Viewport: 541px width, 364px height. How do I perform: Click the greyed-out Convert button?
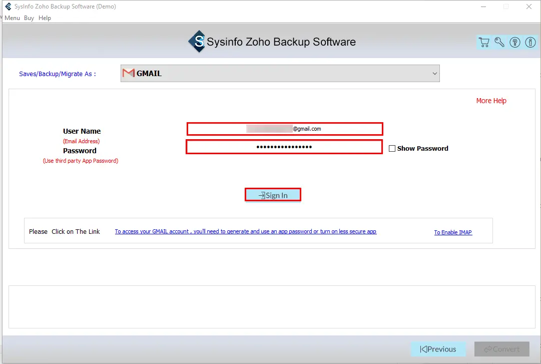point(501,349)
